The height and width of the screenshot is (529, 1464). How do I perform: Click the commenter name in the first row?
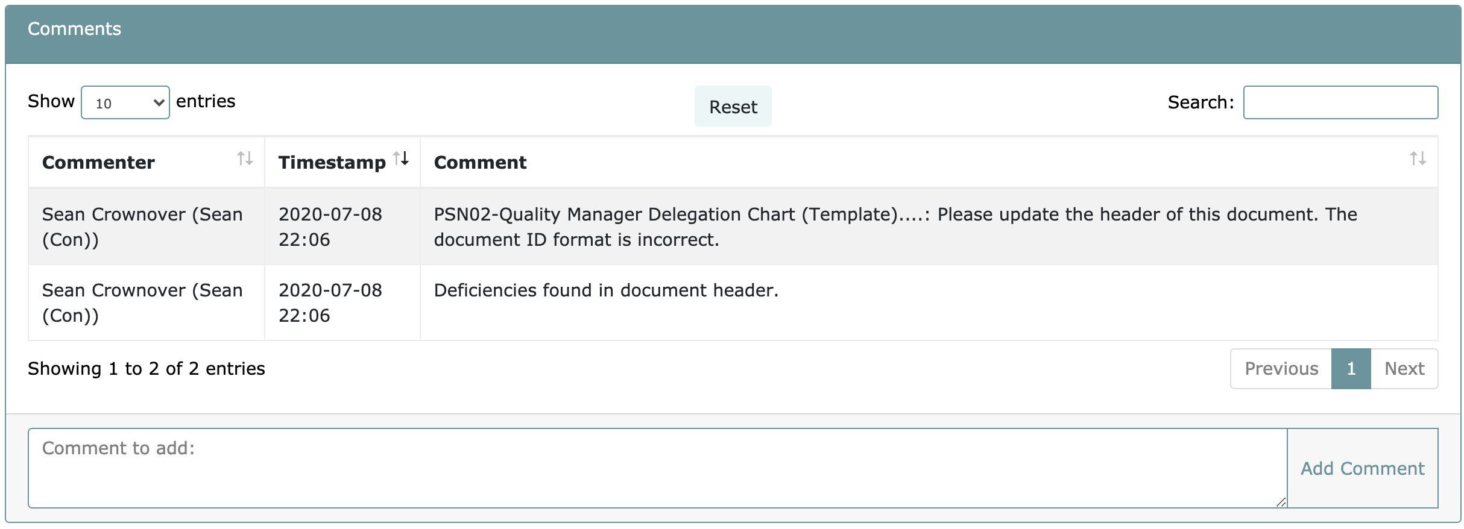tap(142, 227)
